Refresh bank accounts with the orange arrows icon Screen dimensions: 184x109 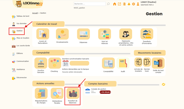pyautogui.click(x=163, y=84)
